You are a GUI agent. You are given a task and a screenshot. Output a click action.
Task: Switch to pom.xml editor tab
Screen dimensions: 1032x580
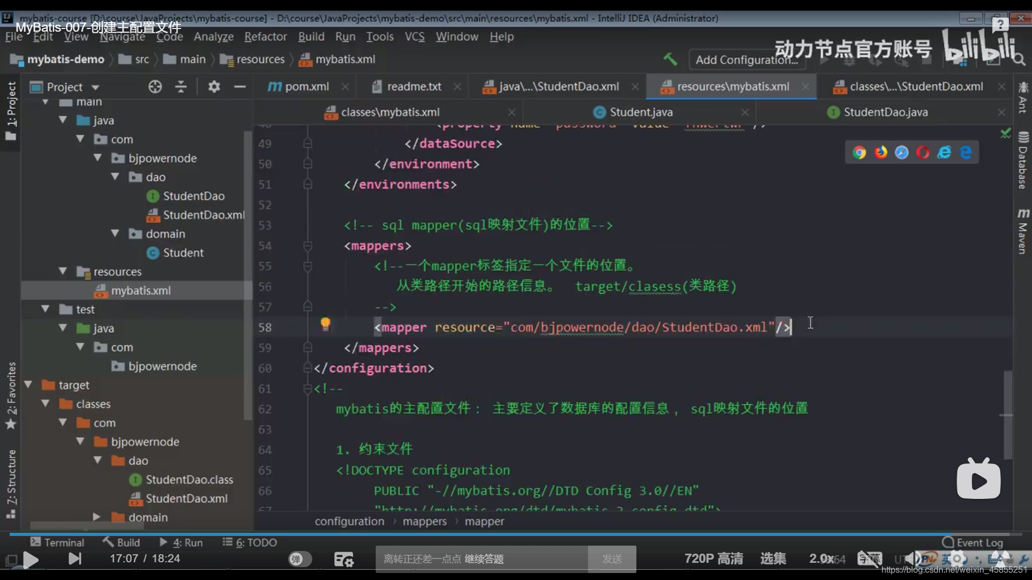(307, 86)
